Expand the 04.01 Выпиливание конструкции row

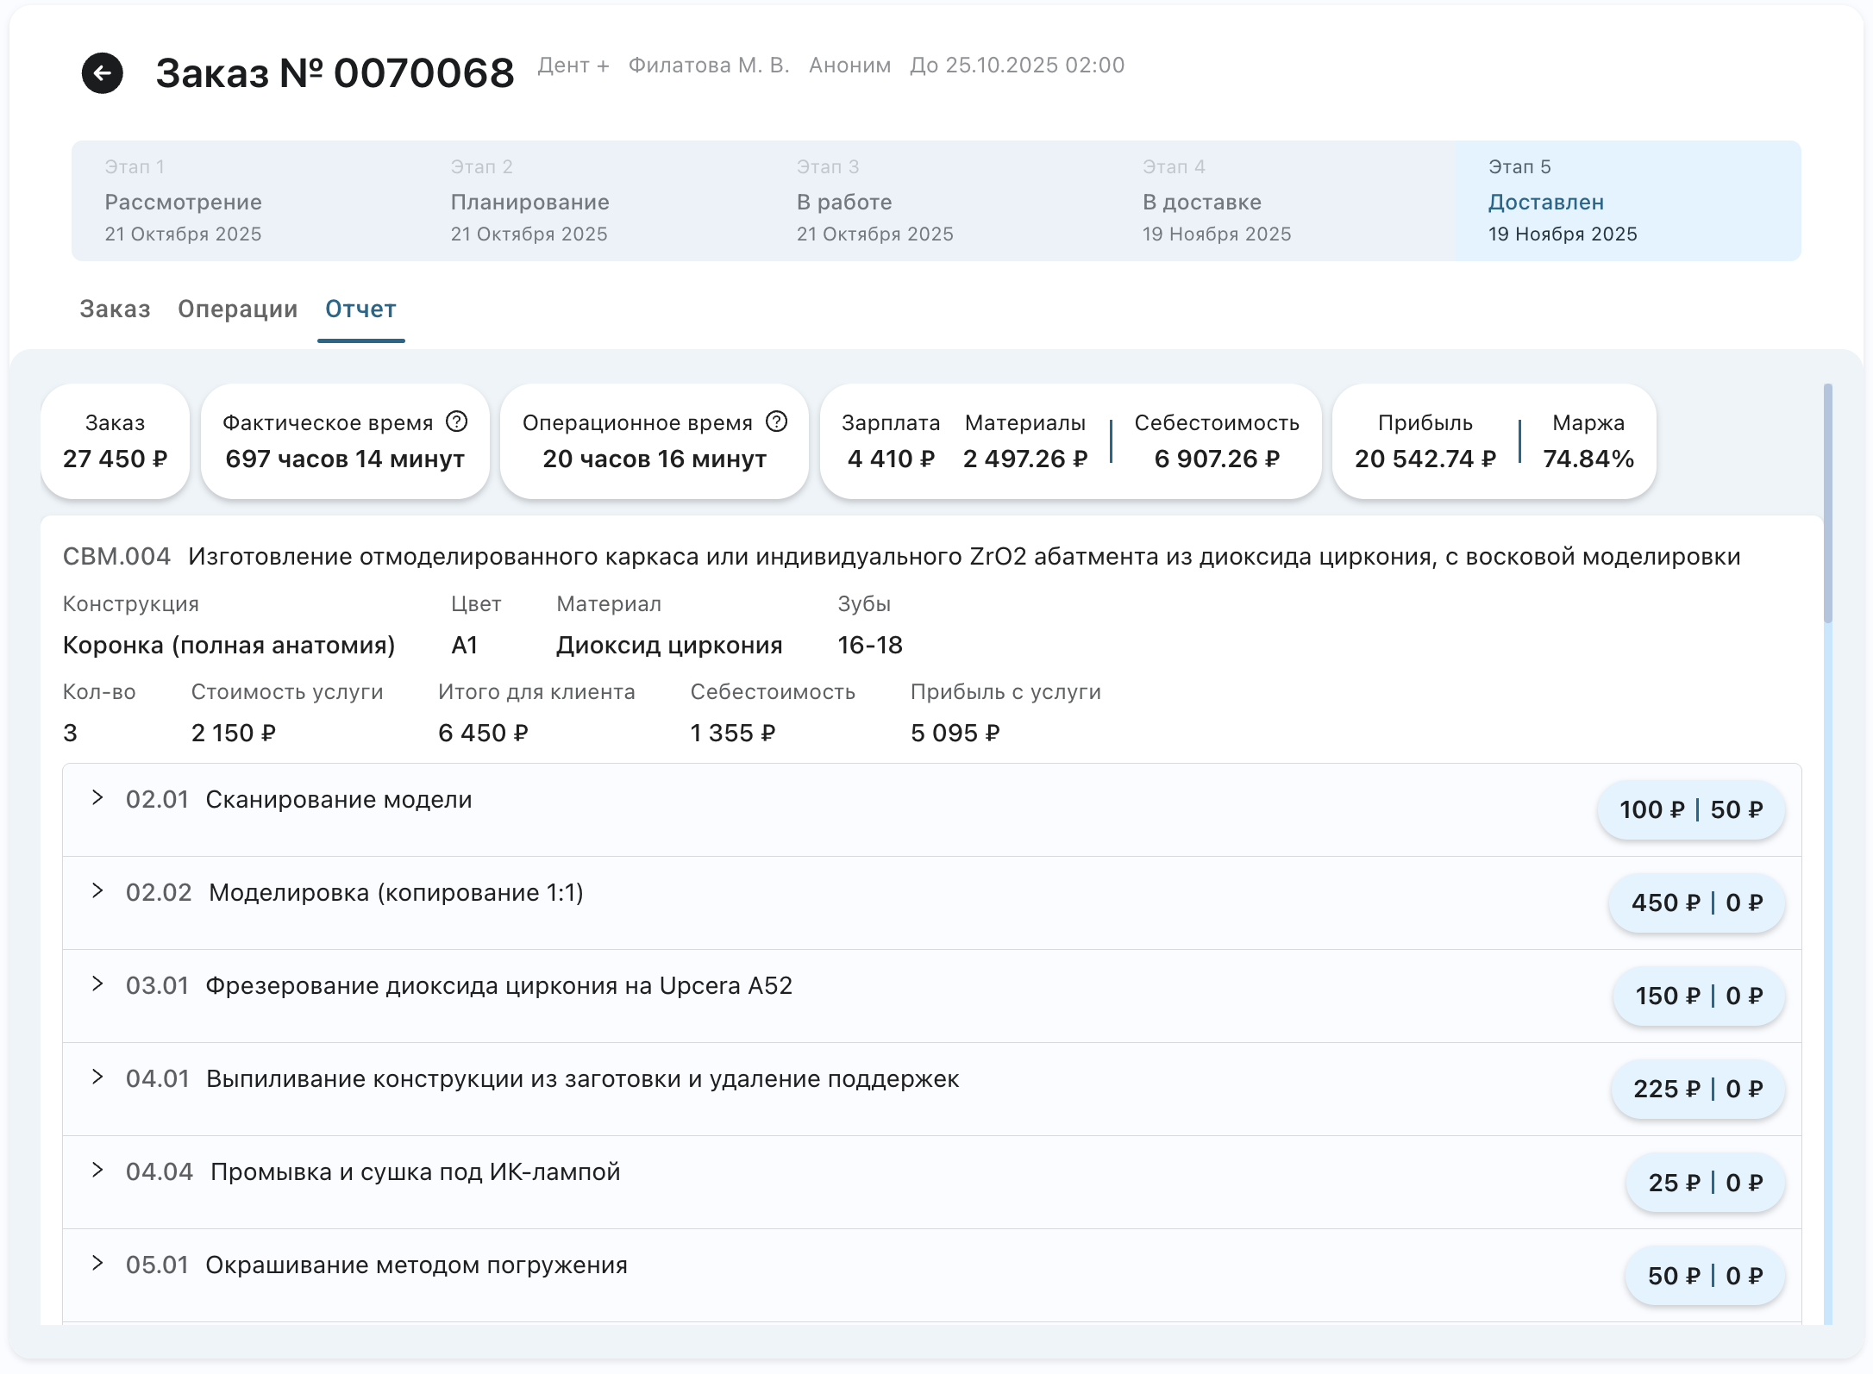click(x=98, y=1077)
